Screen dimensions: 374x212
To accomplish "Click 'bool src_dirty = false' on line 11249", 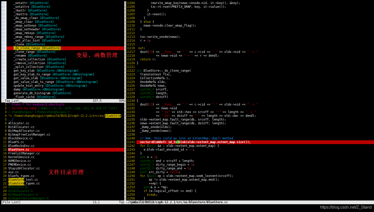I will 160,172.
